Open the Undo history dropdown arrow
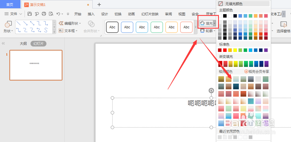The image size is (291, 142). (x=62, y=14)
